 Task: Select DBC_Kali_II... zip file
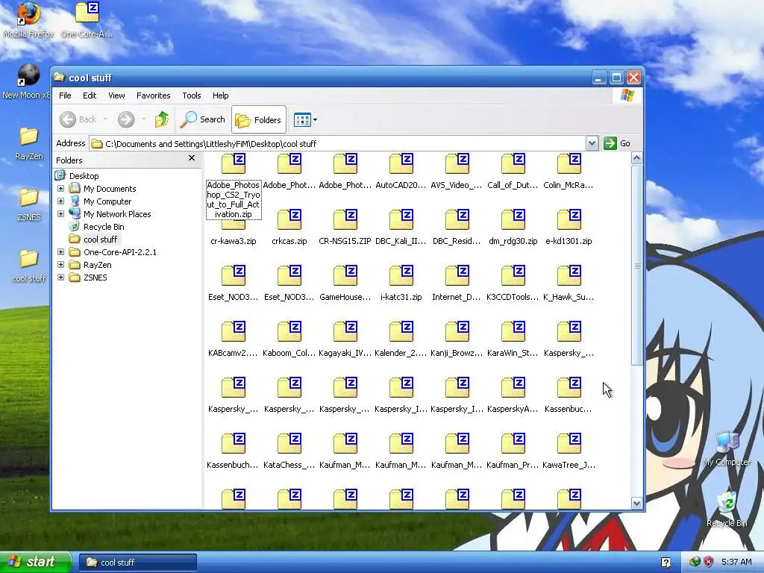pos(401,220)
